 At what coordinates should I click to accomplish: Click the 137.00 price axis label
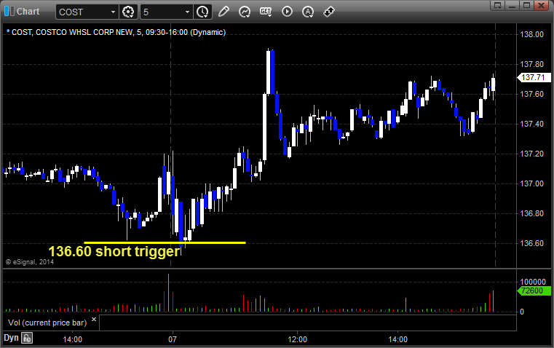[x=531, y=183]
